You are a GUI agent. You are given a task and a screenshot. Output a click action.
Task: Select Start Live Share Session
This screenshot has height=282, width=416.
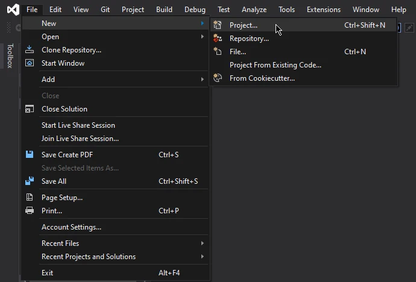78,125
